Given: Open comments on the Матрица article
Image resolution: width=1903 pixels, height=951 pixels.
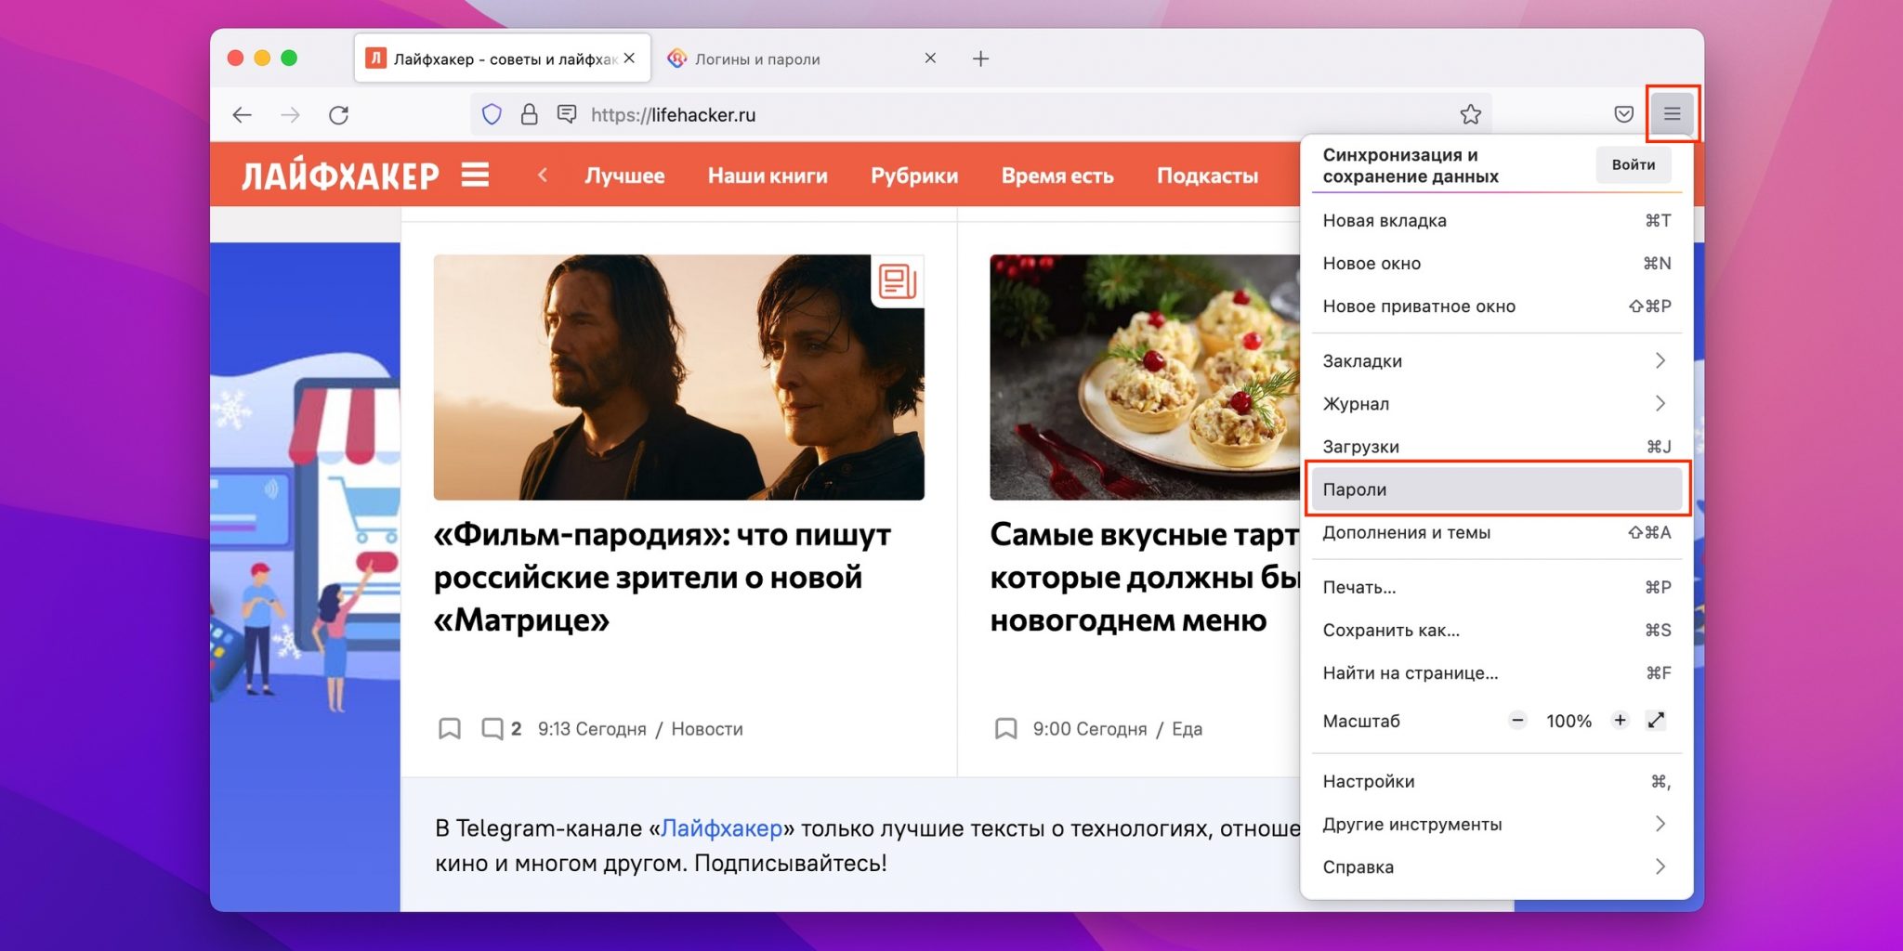Looking at the screenshot, I should [x=501, y=728].
